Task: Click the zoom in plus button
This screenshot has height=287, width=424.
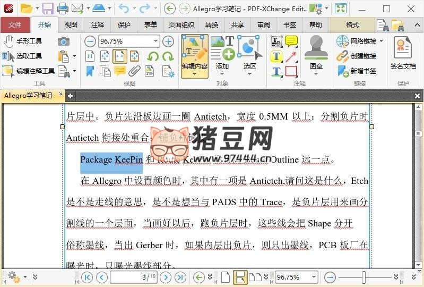Action: coord(168,41)
